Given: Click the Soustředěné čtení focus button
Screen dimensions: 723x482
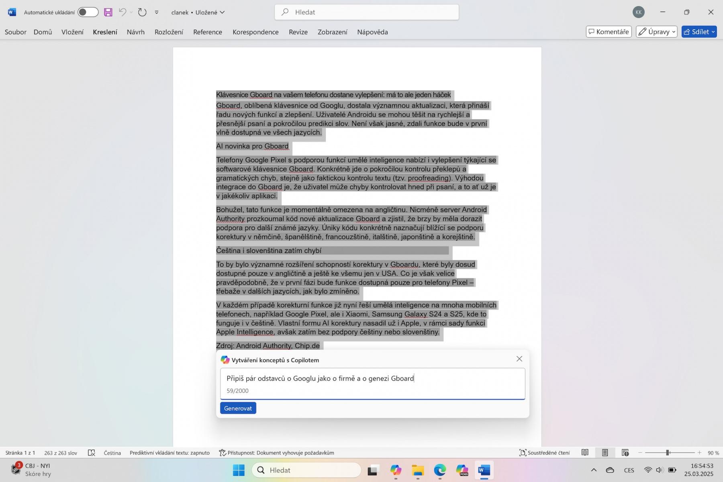Looking at the screenshot, I should (545, 453).
